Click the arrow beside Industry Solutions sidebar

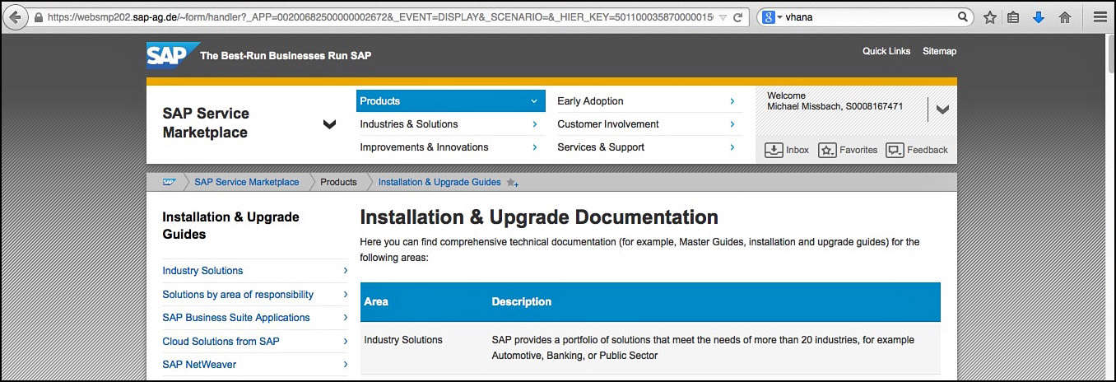(345, 271)
